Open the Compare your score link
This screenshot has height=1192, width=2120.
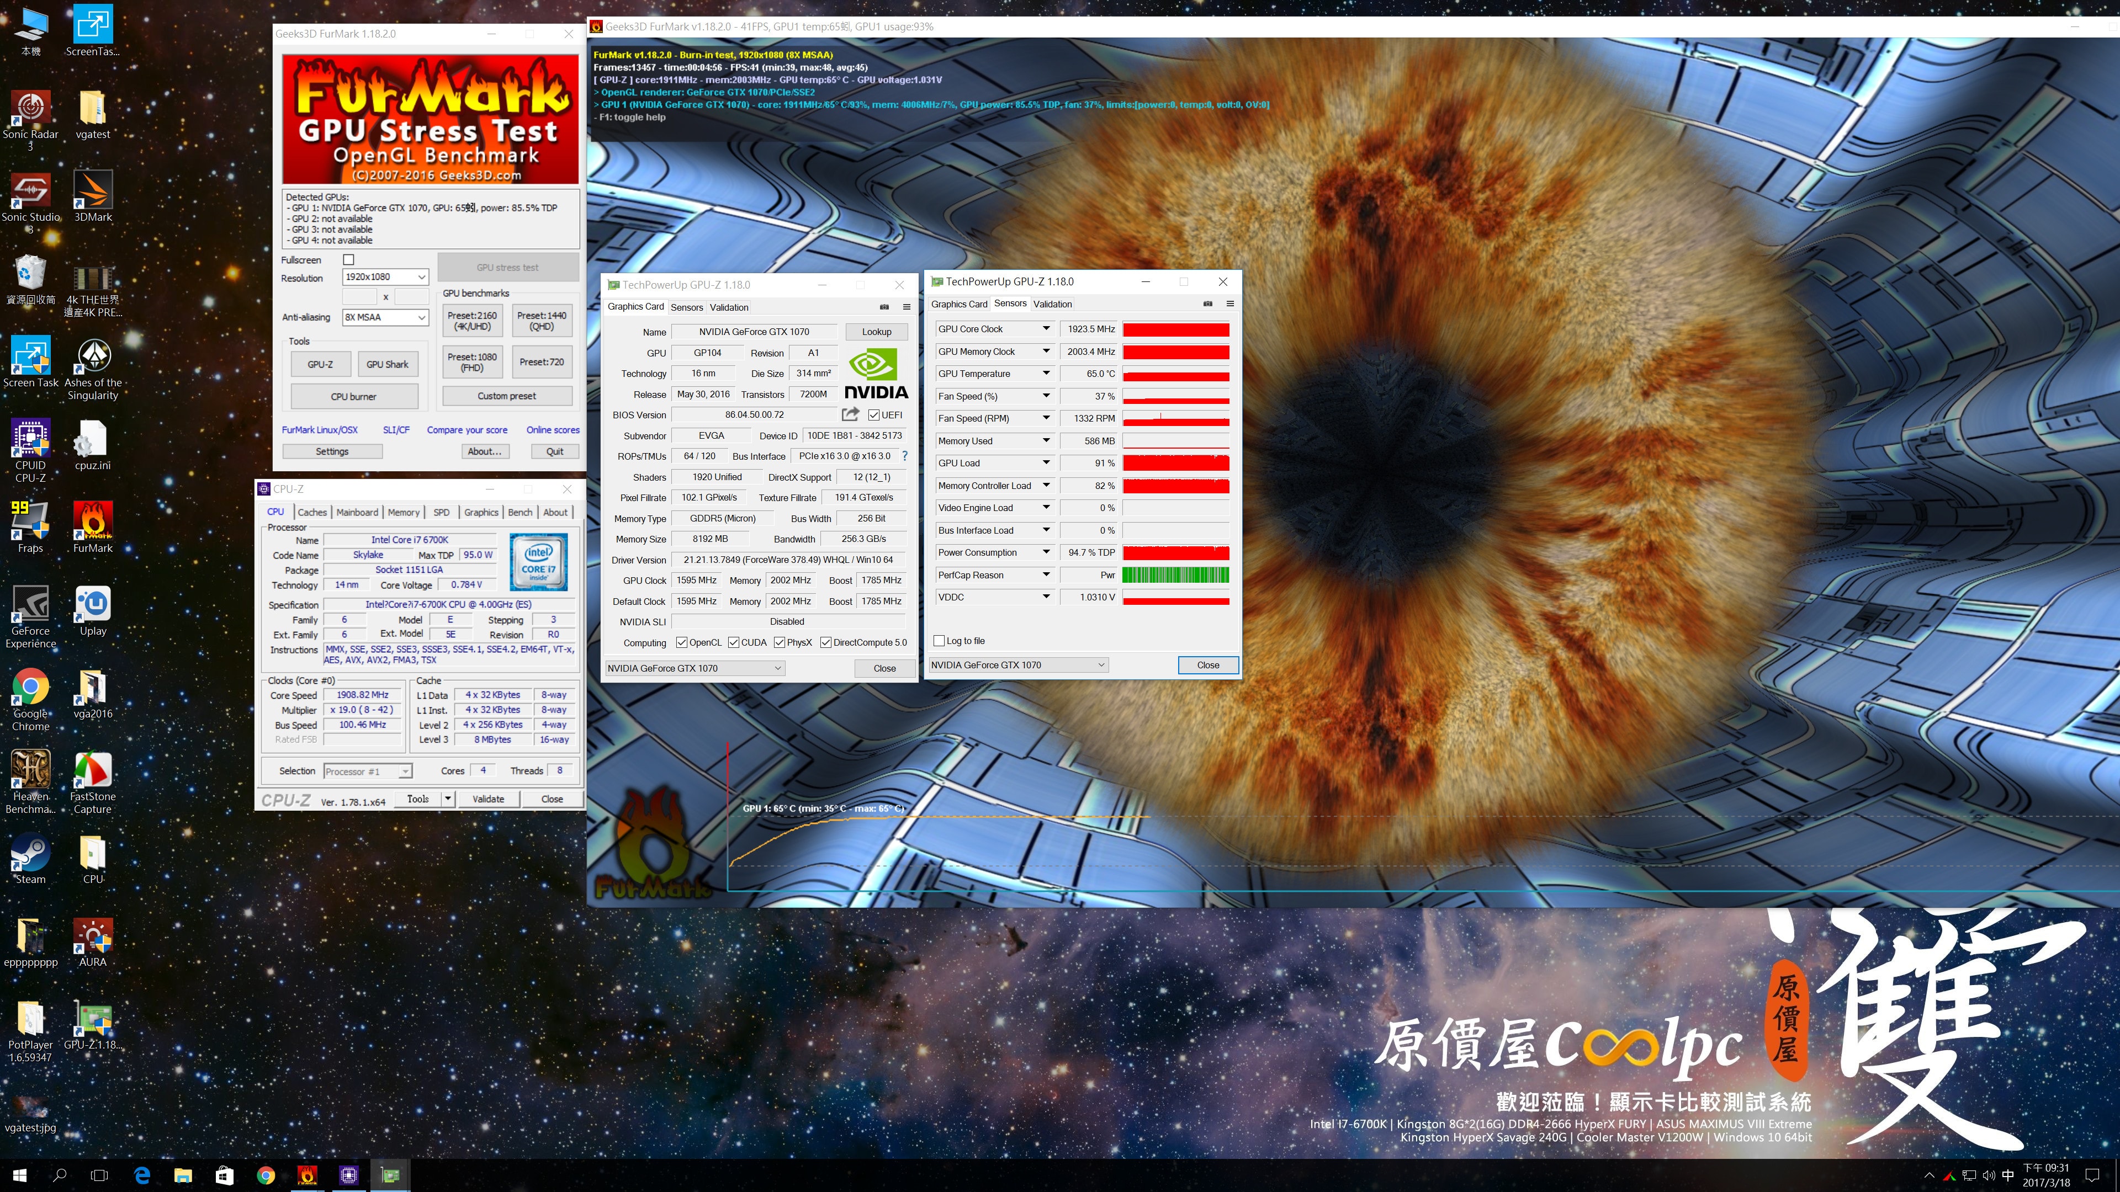click(467, 429)
